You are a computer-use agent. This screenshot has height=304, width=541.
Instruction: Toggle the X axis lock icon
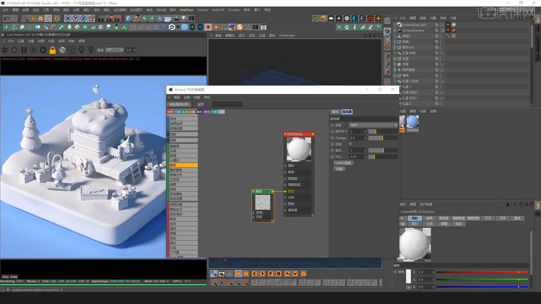point(68,19)
